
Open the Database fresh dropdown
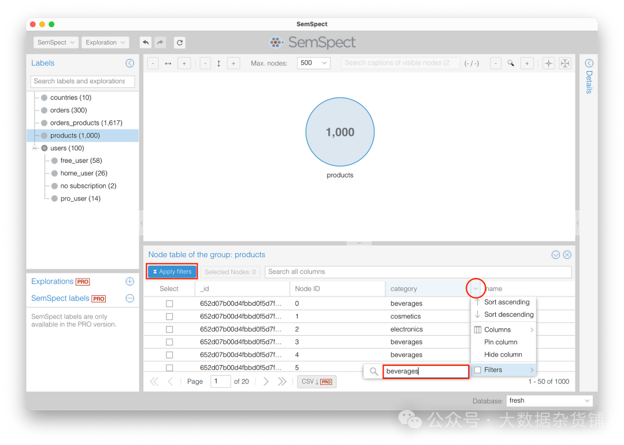tap(549, 400)
